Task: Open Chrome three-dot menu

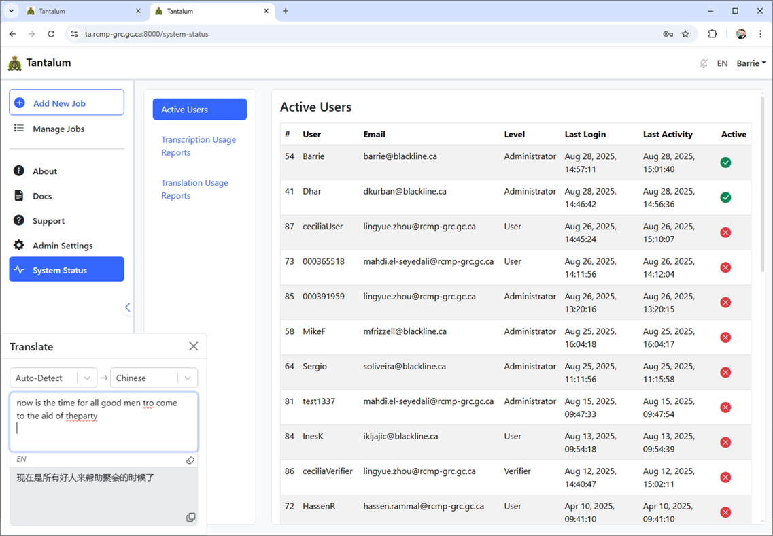Action: 761,34
